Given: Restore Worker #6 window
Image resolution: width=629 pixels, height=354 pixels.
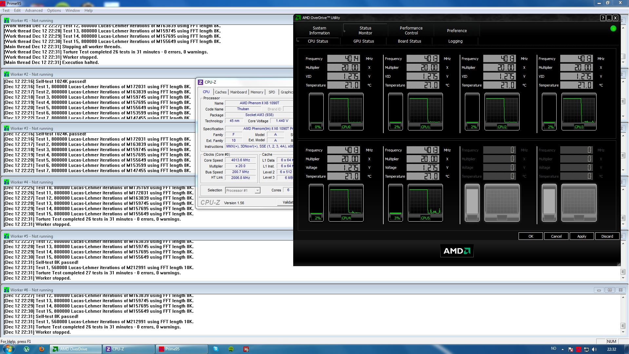Looking at the screenshot, I should click(610, 290).
